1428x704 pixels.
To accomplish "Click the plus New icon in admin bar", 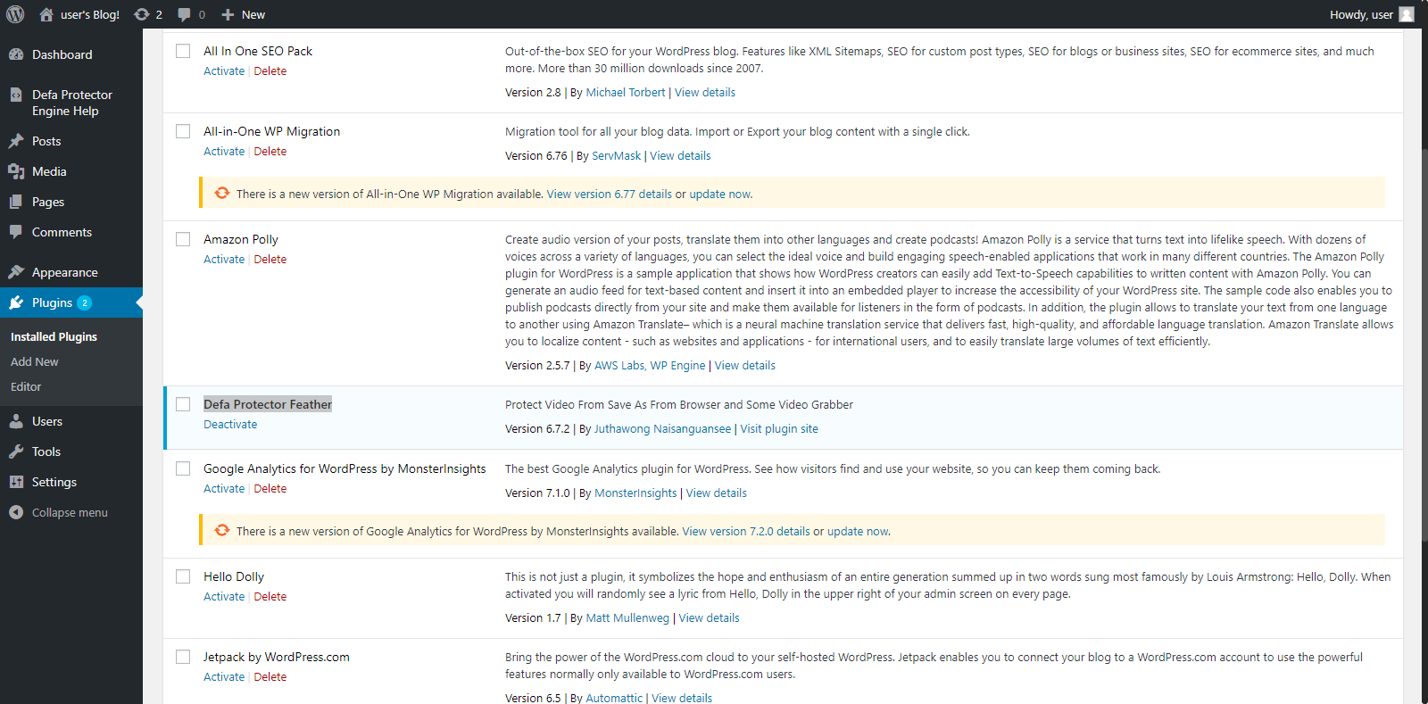I will pyautogui.click(x=228, y=14).
